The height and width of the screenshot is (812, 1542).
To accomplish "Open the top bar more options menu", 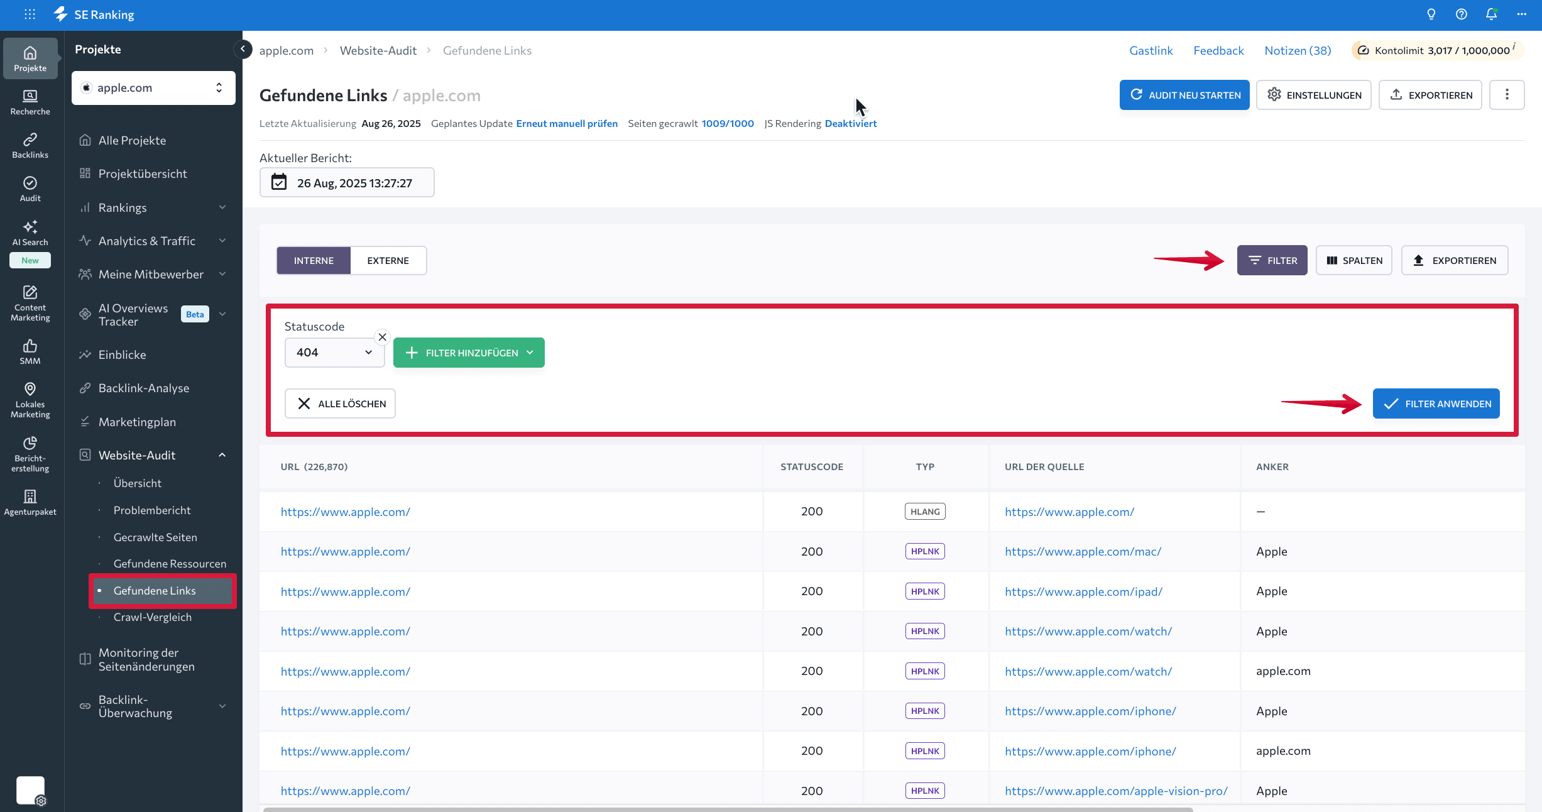I will point(1521,14).
